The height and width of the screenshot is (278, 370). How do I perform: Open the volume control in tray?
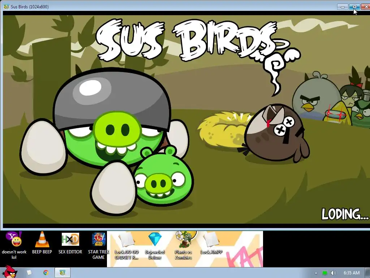(334, 273)
